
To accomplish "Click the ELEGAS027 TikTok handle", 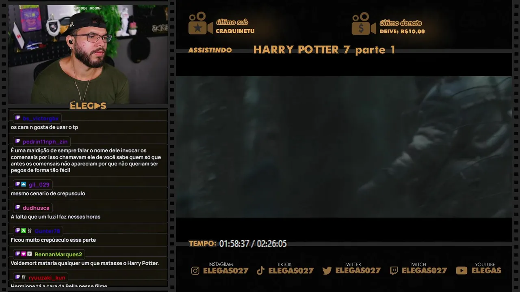I will pos(291,271).
